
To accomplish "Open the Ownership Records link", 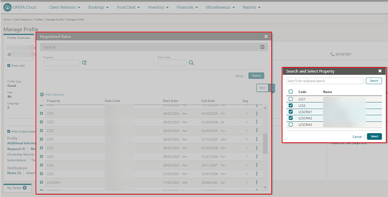I will coord(21,154).
